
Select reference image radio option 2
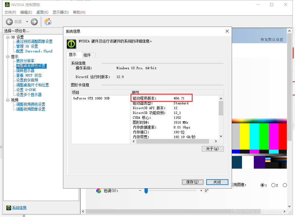coord(273,185)
